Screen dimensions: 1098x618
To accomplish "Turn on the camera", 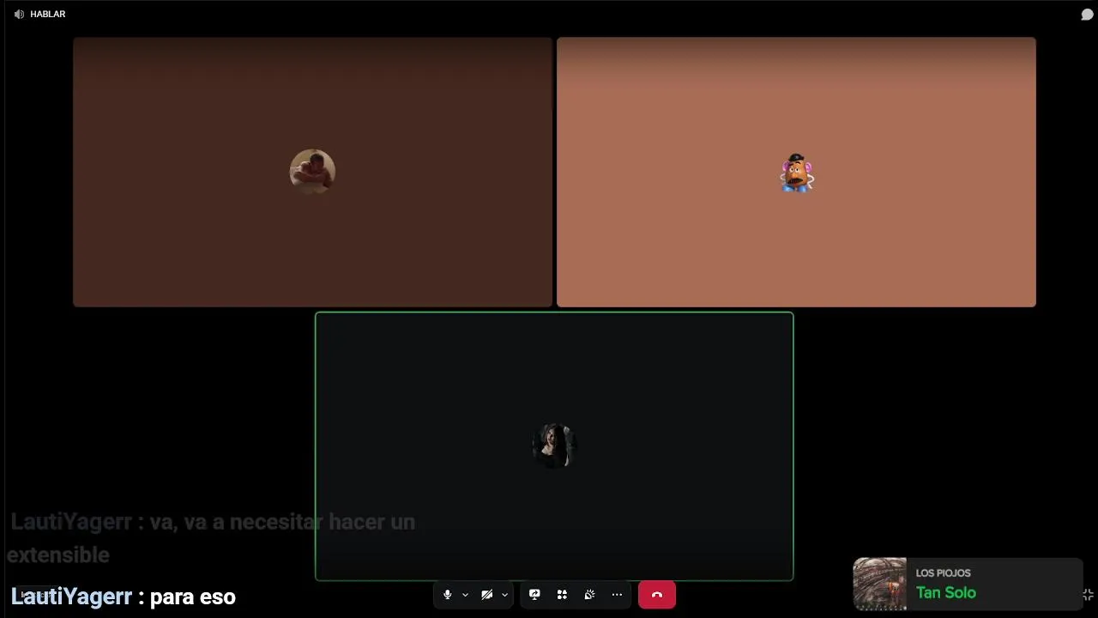I will coord(487,595).
